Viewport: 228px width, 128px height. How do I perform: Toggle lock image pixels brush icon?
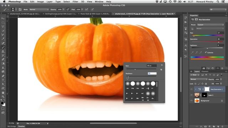tap(199, 84)
